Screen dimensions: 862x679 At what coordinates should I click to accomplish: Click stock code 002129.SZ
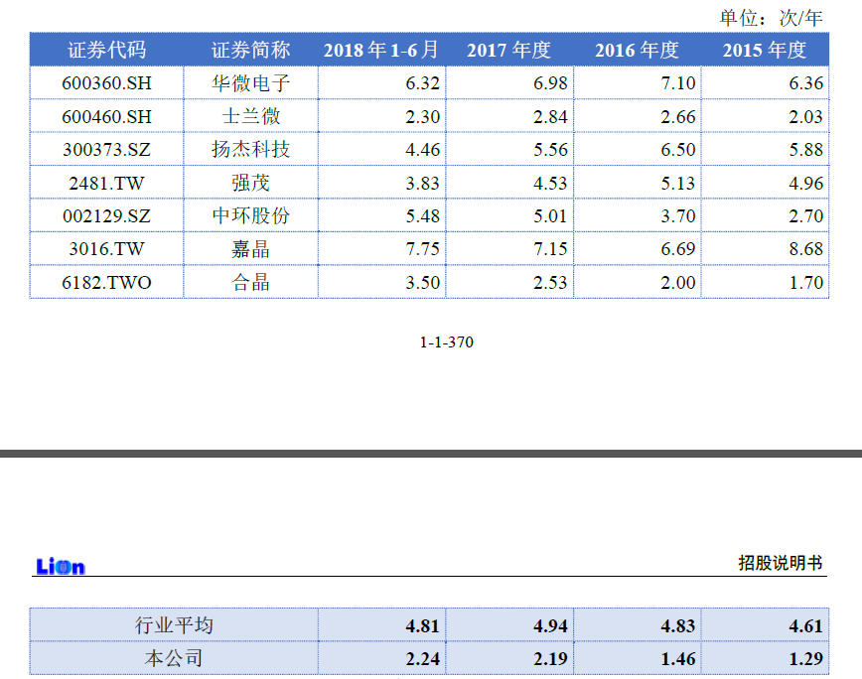(106, 215)
